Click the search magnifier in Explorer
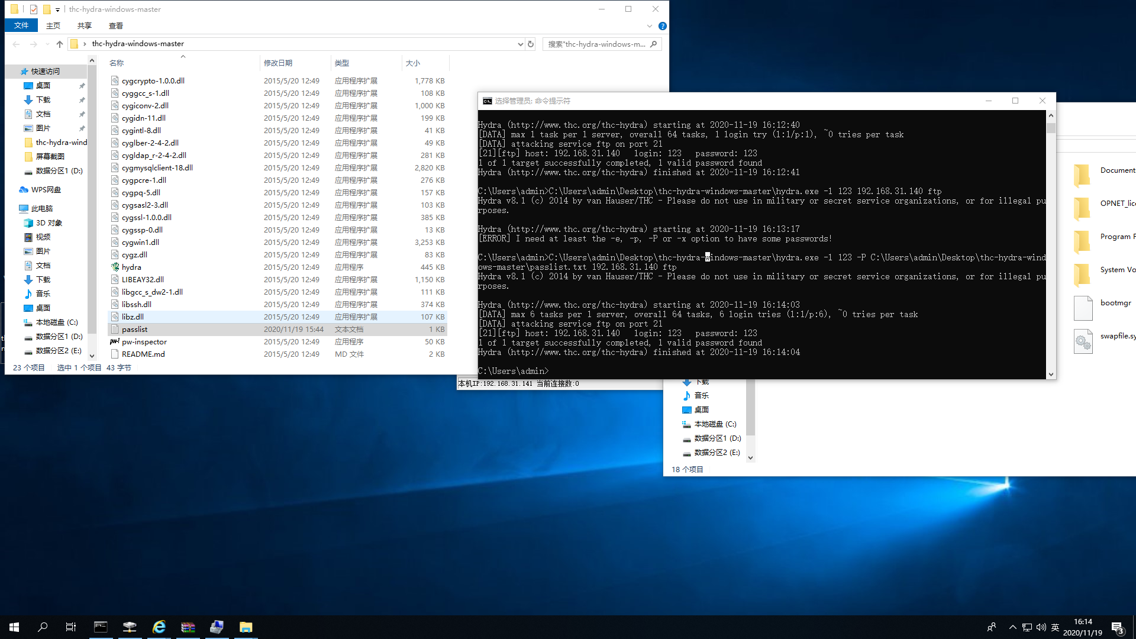 click(x=653, y=44)
